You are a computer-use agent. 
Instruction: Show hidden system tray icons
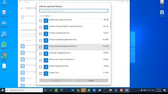pyautogui.click(x=139, y=90)
